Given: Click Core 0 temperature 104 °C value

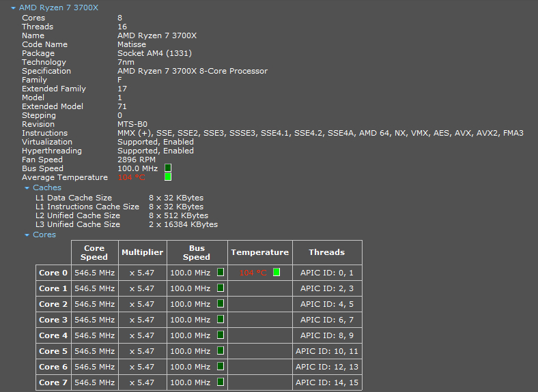Looking at the screenshot, I should 253,273.
